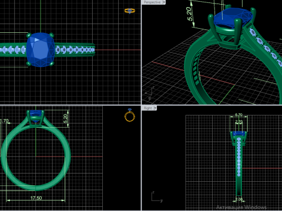282x211 pixels.
Task: Select the lower-right prong in Top view
Action: (x=52, y=64)
